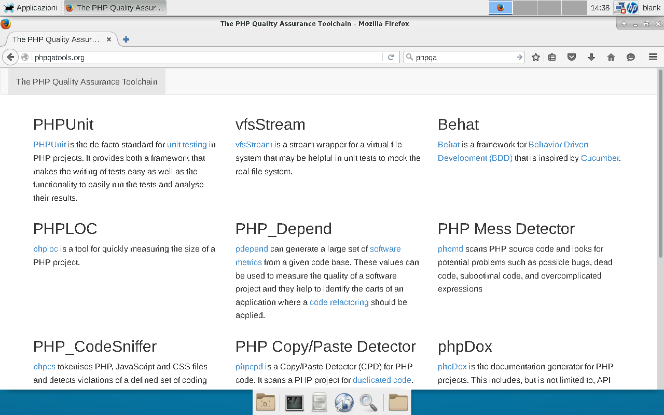Open the phploc link
Viewport: 664px width, 415px height.
pos(46,248)
